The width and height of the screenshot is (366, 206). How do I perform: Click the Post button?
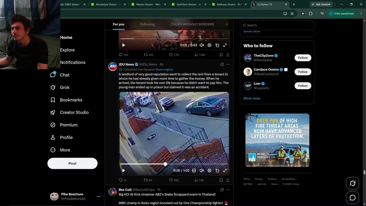tap(72, 163)
